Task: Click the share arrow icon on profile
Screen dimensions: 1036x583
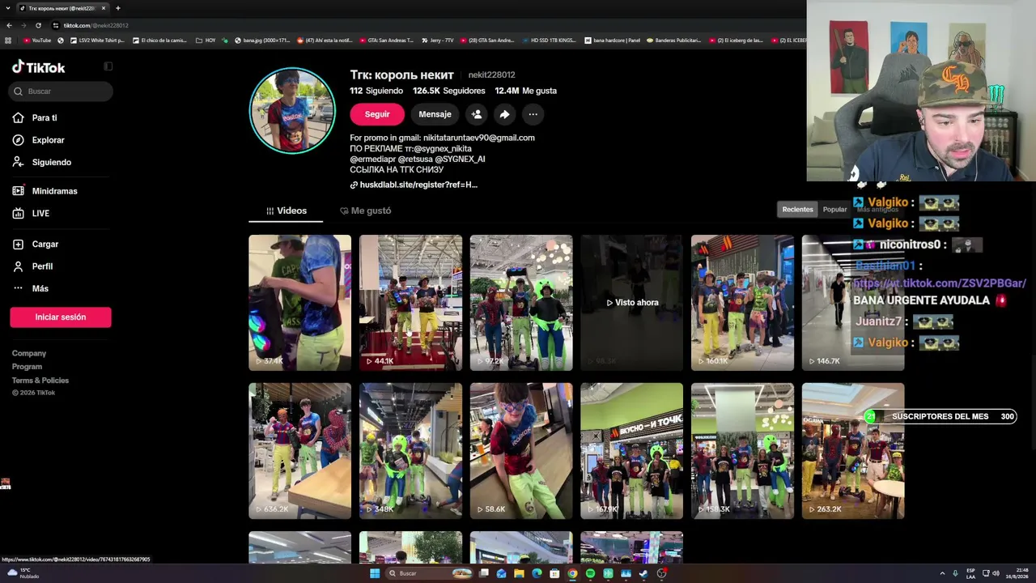Action: [504, 114]
